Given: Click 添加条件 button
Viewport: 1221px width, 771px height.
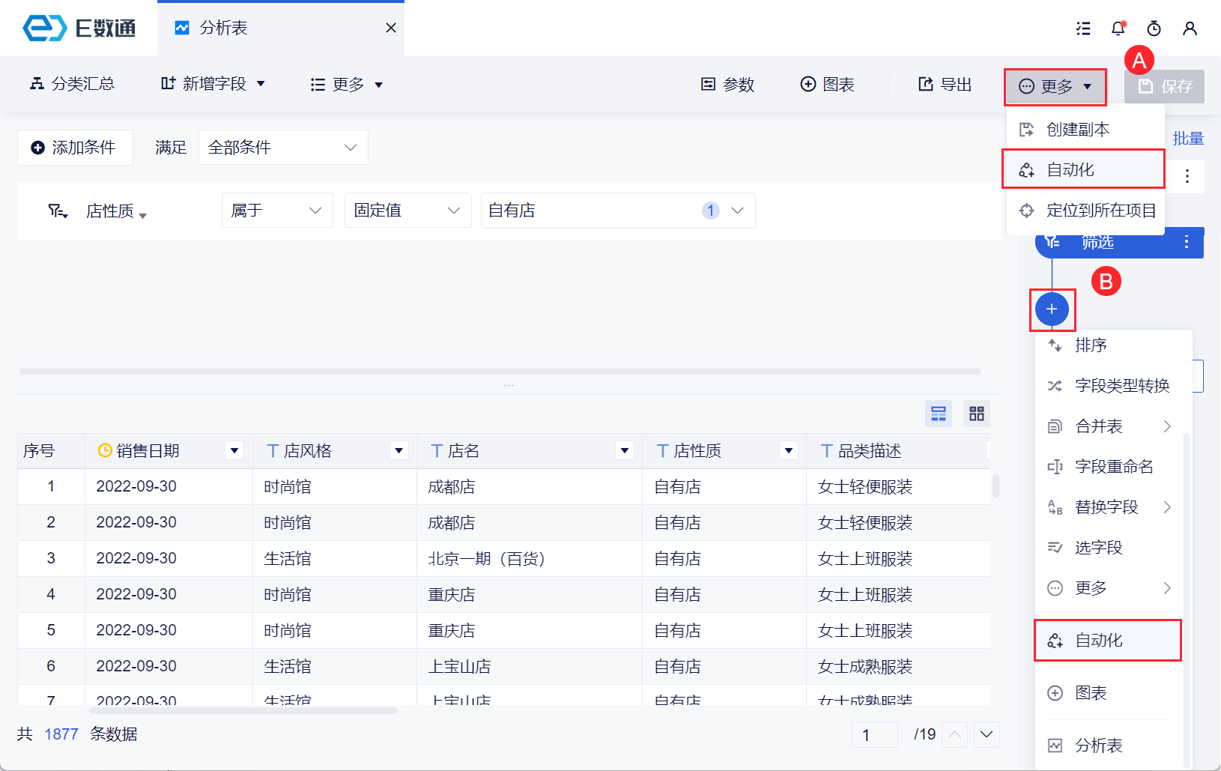Looking at the screenshot, I should [x=75, y=148].
